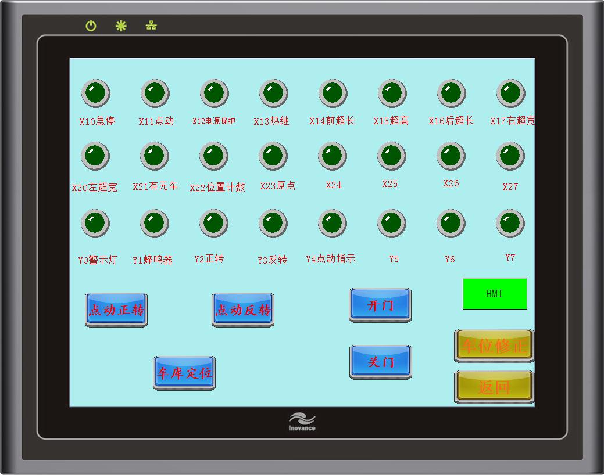Screen dimensions: 604x475
Task: Click the Y2正转 indicator lamp
Action: (x=214, y=224)
